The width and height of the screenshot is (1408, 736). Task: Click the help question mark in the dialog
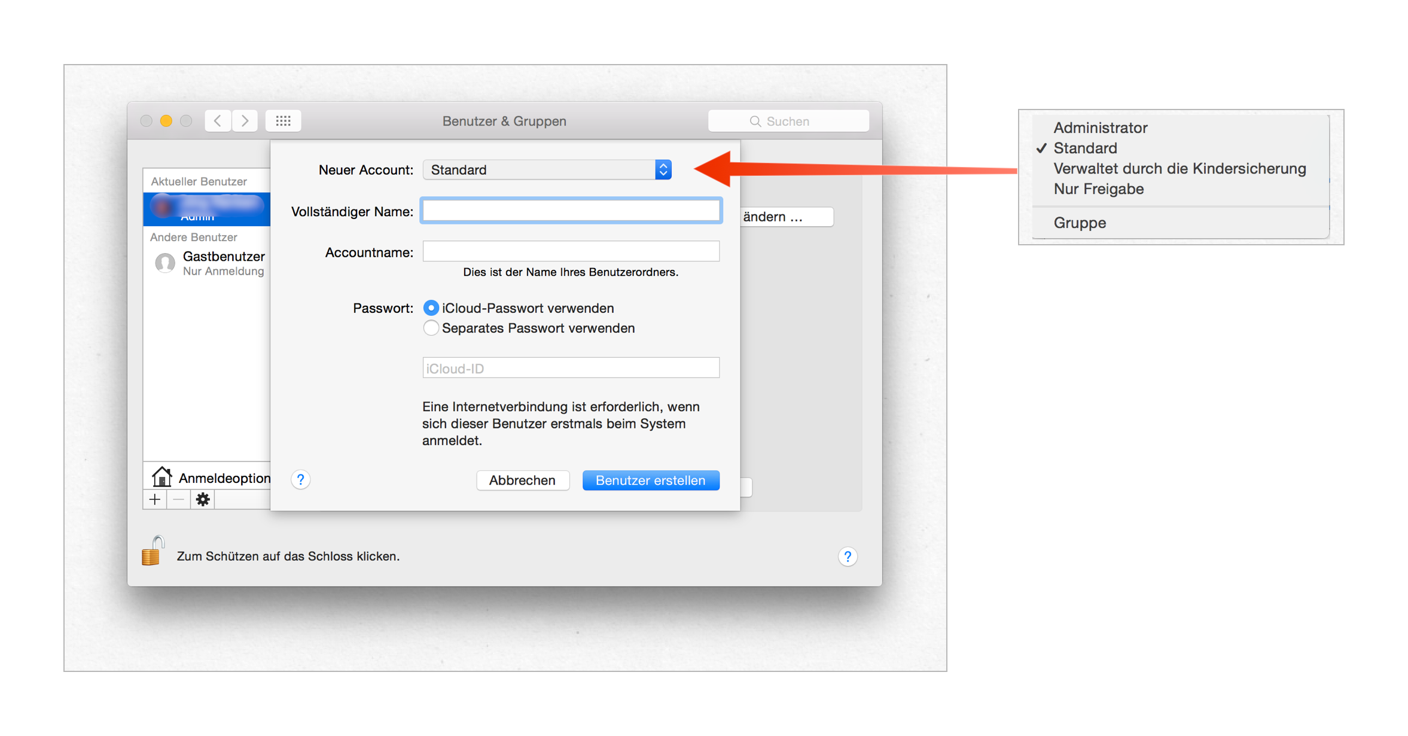click(300, 479)
